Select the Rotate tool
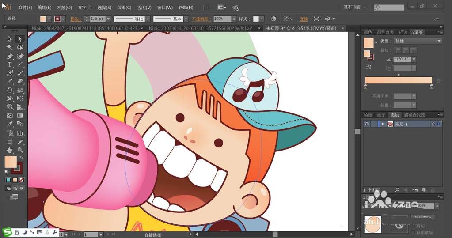The image size is (452, 238). point(10,90)
